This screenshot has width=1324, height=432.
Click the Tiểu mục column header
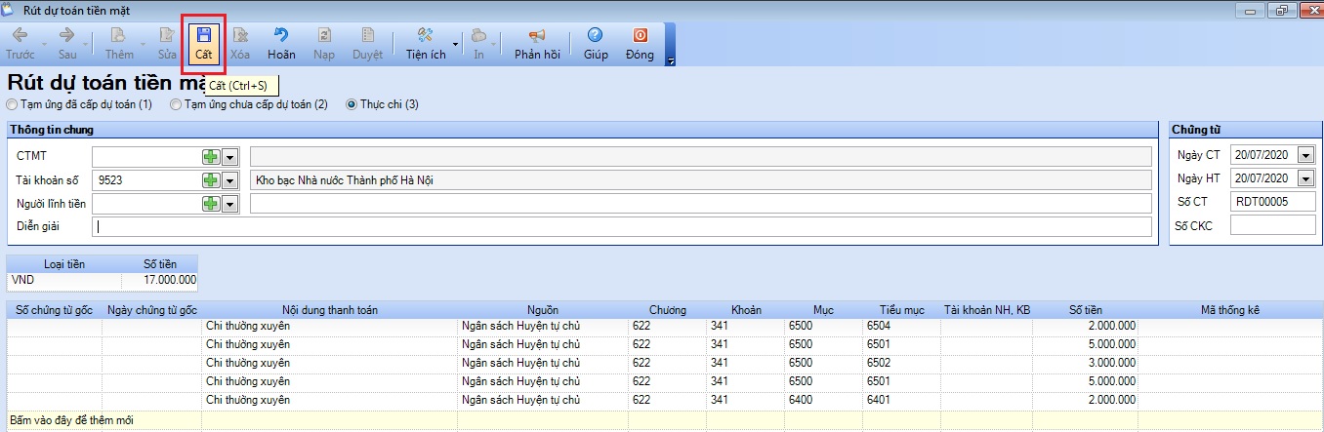[x=901, y=310]
